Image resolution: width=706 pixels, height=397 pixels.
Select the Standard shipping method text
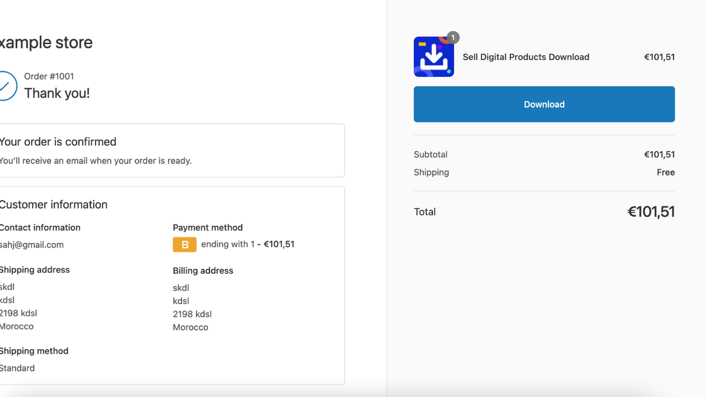click(x=17, y=368)
